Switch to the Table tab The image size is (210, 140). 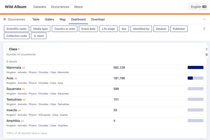pyautogui.click(x=36, y=19)
